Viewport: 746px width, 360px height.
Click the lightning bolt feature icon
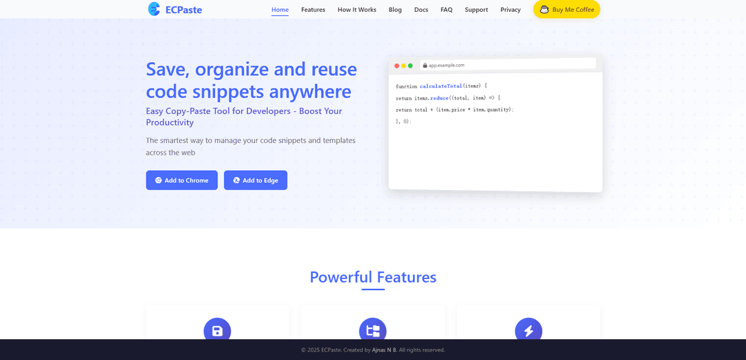[x=528, y=332]
